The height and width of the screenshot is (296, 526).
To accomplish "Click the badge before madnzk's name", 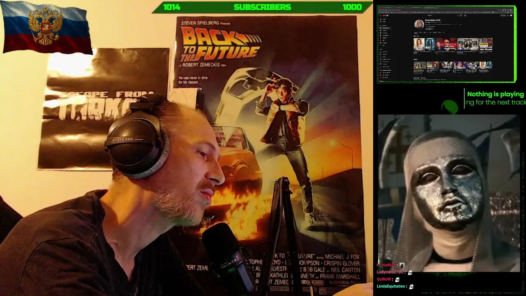I will tap(379, 265).
